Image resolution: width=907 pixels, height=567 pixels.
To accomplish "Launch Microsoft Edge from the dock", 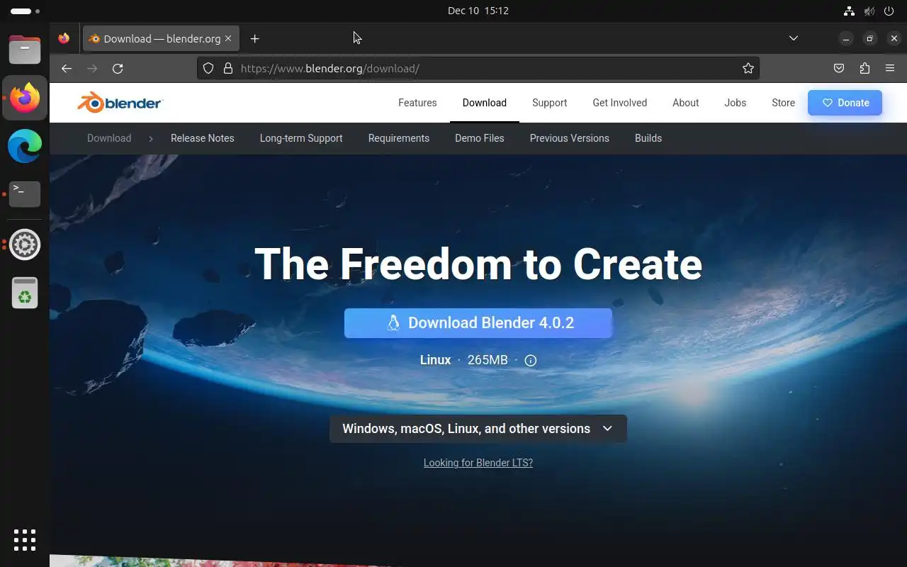I will 25,146.
